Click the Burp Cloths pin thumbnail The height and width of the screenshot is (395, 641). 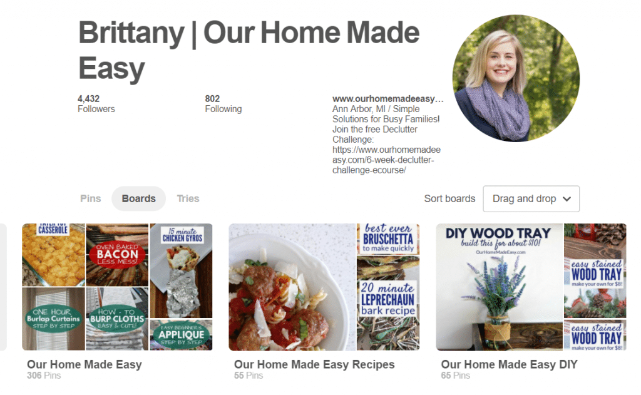click(x=117, y=319)
